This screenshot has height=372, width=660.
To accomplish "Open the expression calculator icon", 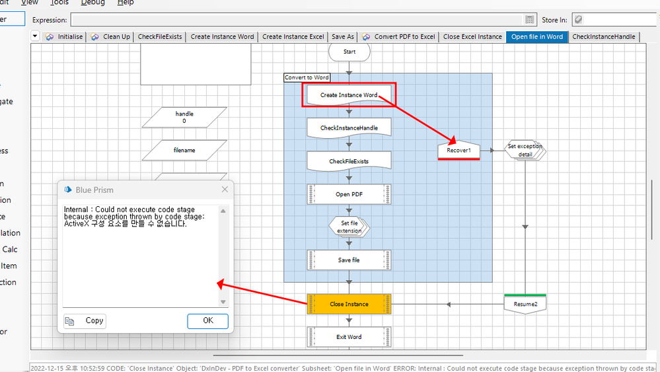I will (529, 20).
